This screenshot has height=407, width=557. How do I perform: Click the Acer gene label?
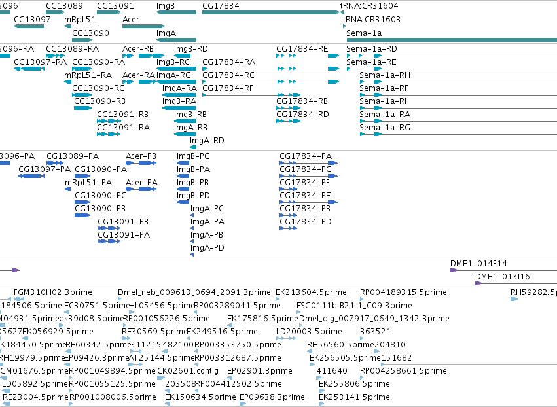point(131,19)
